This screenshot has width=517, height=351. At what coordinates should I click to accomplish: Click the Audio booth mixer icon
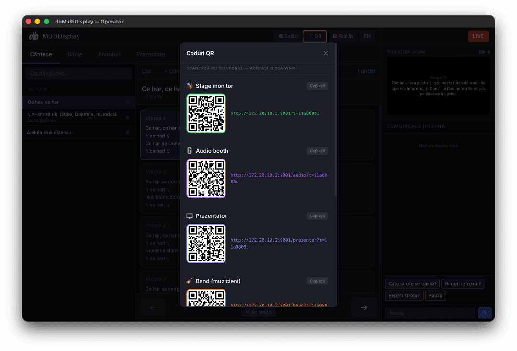click(190, 151)
